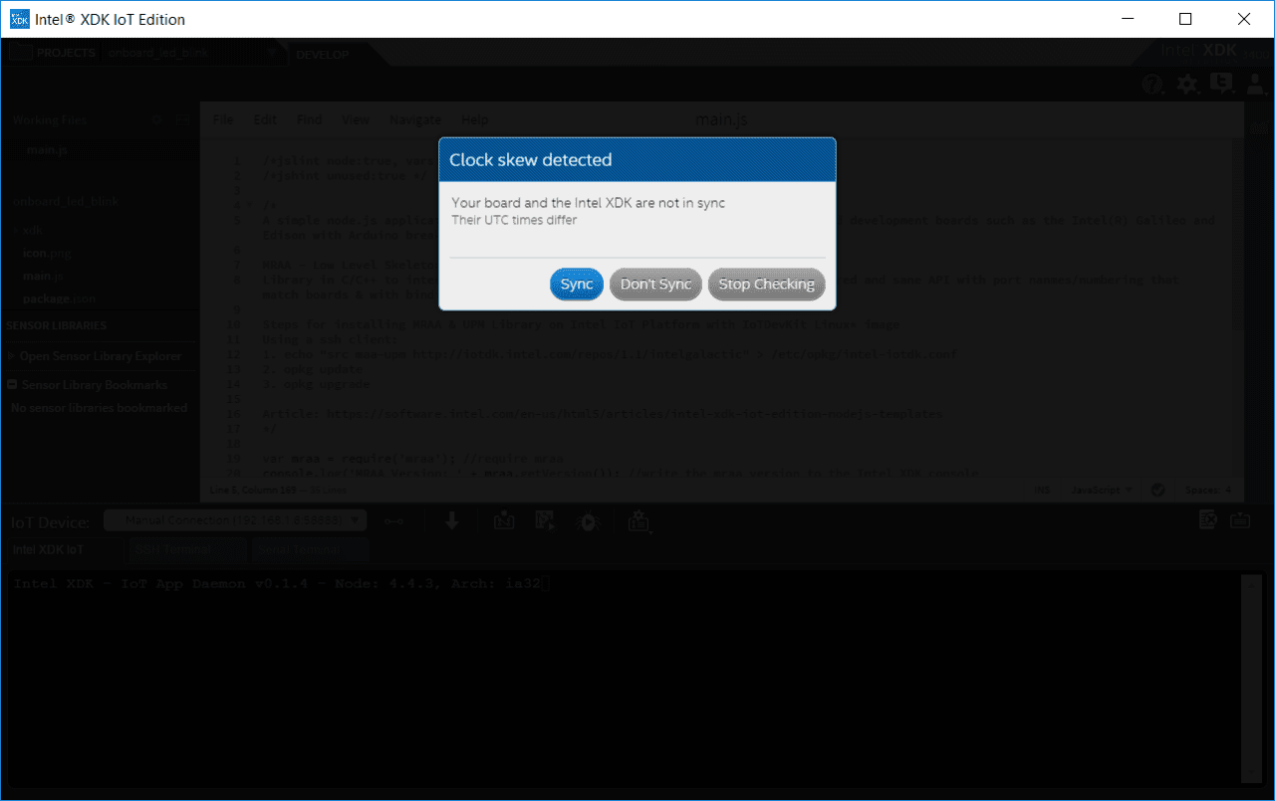Viewport: 1275px width, 801px height.
Task: Open IoT device connection dropdown
Action: click(x=235, y=520)
